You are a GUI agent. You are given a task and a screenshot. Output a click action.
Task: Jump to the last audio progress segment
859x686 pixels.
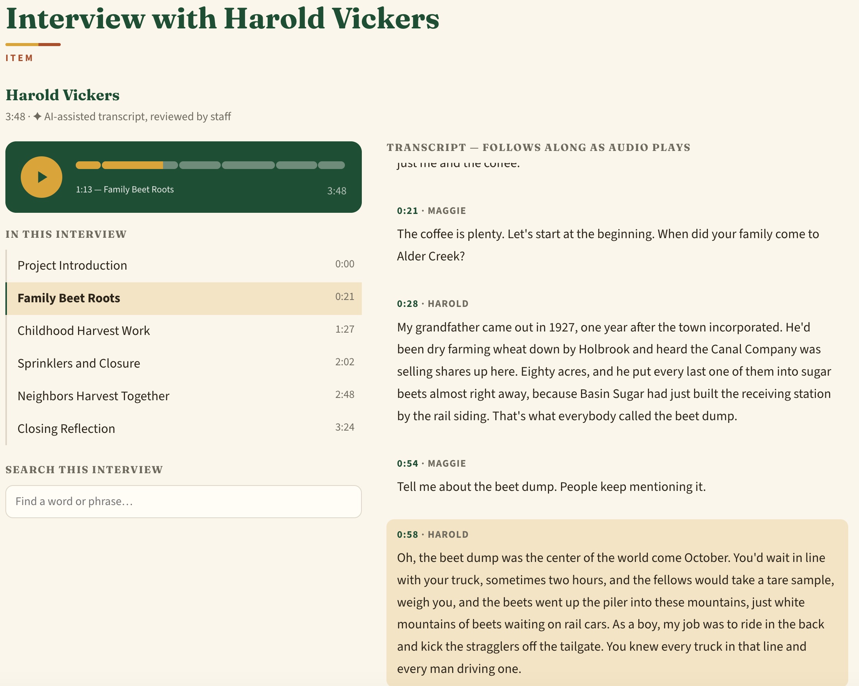tap(331, 165)
